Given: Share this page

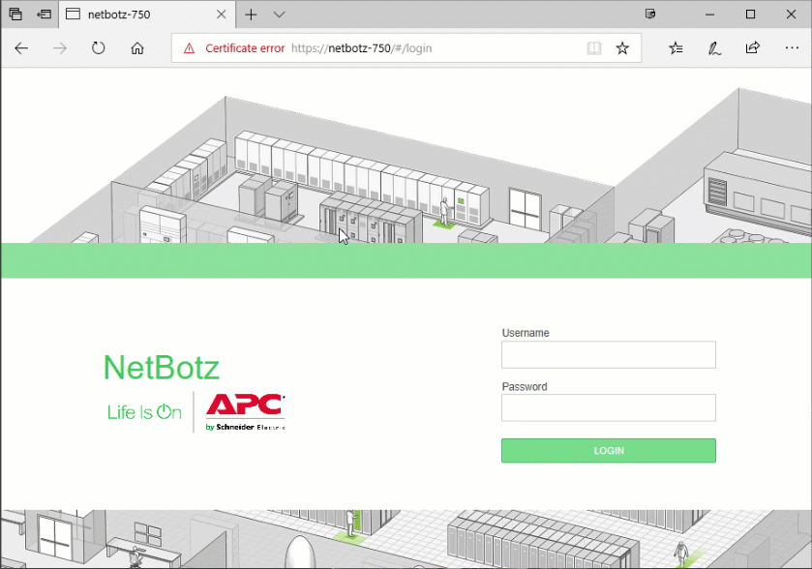Looking at the screenshot, I should tap(753, 48).
